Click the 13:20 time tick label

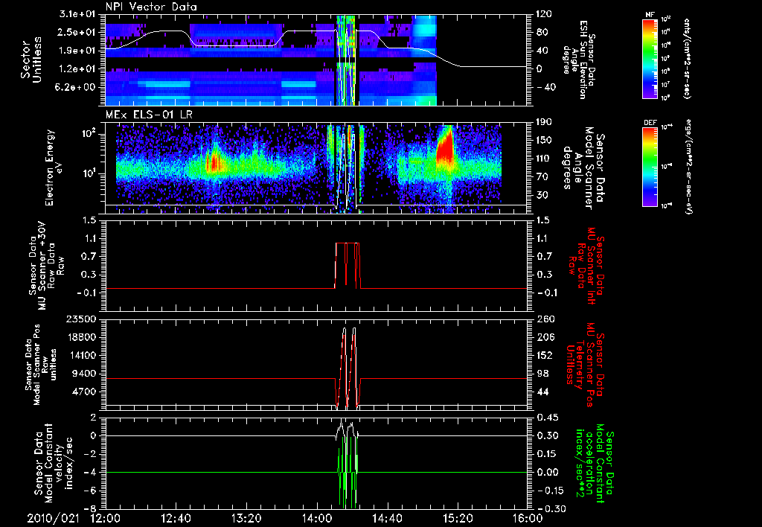(x=246, y=518)
